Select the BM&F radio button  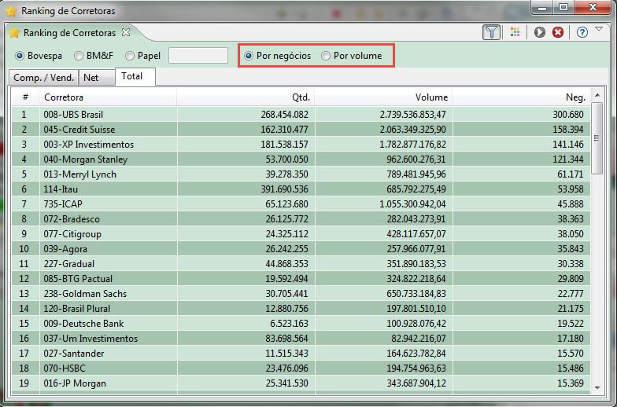click(79, 56)
